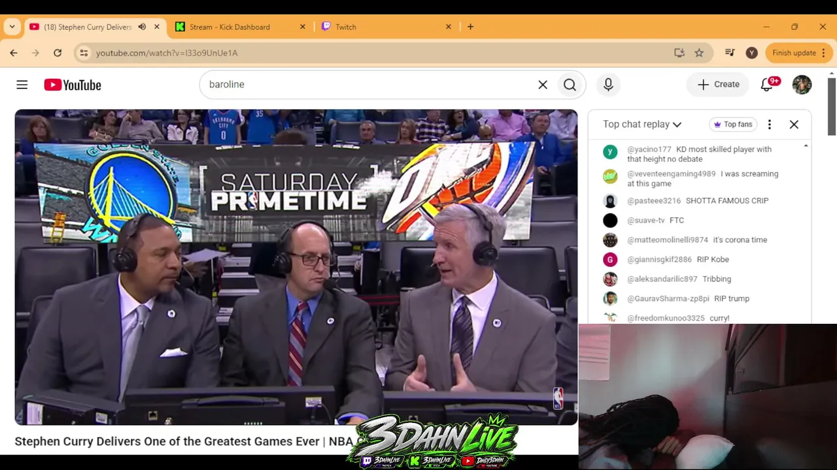
Task: Bookmark this page with the star
Action: click(x=699, y=53)
